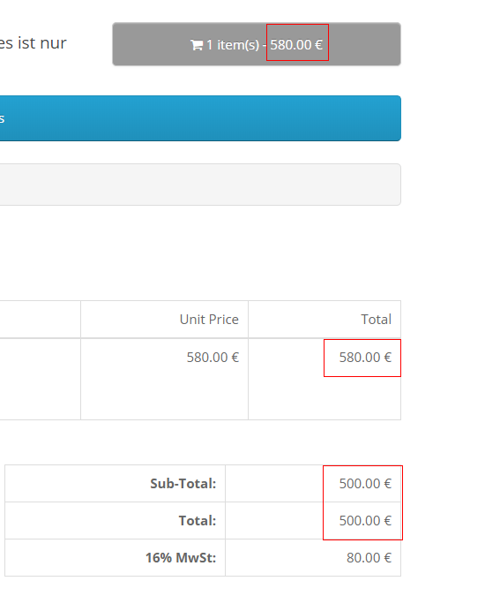
Task: Open the 1 item(s) cart dropdown button
Action: 257,44
